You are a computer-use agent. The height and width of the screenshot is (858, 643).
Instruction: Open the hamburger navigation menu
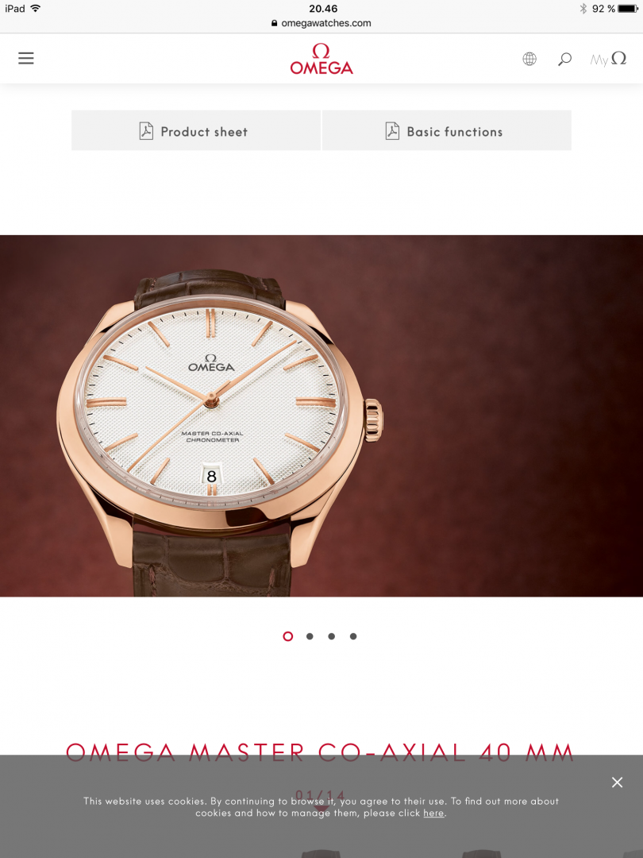tap(25, 58)
